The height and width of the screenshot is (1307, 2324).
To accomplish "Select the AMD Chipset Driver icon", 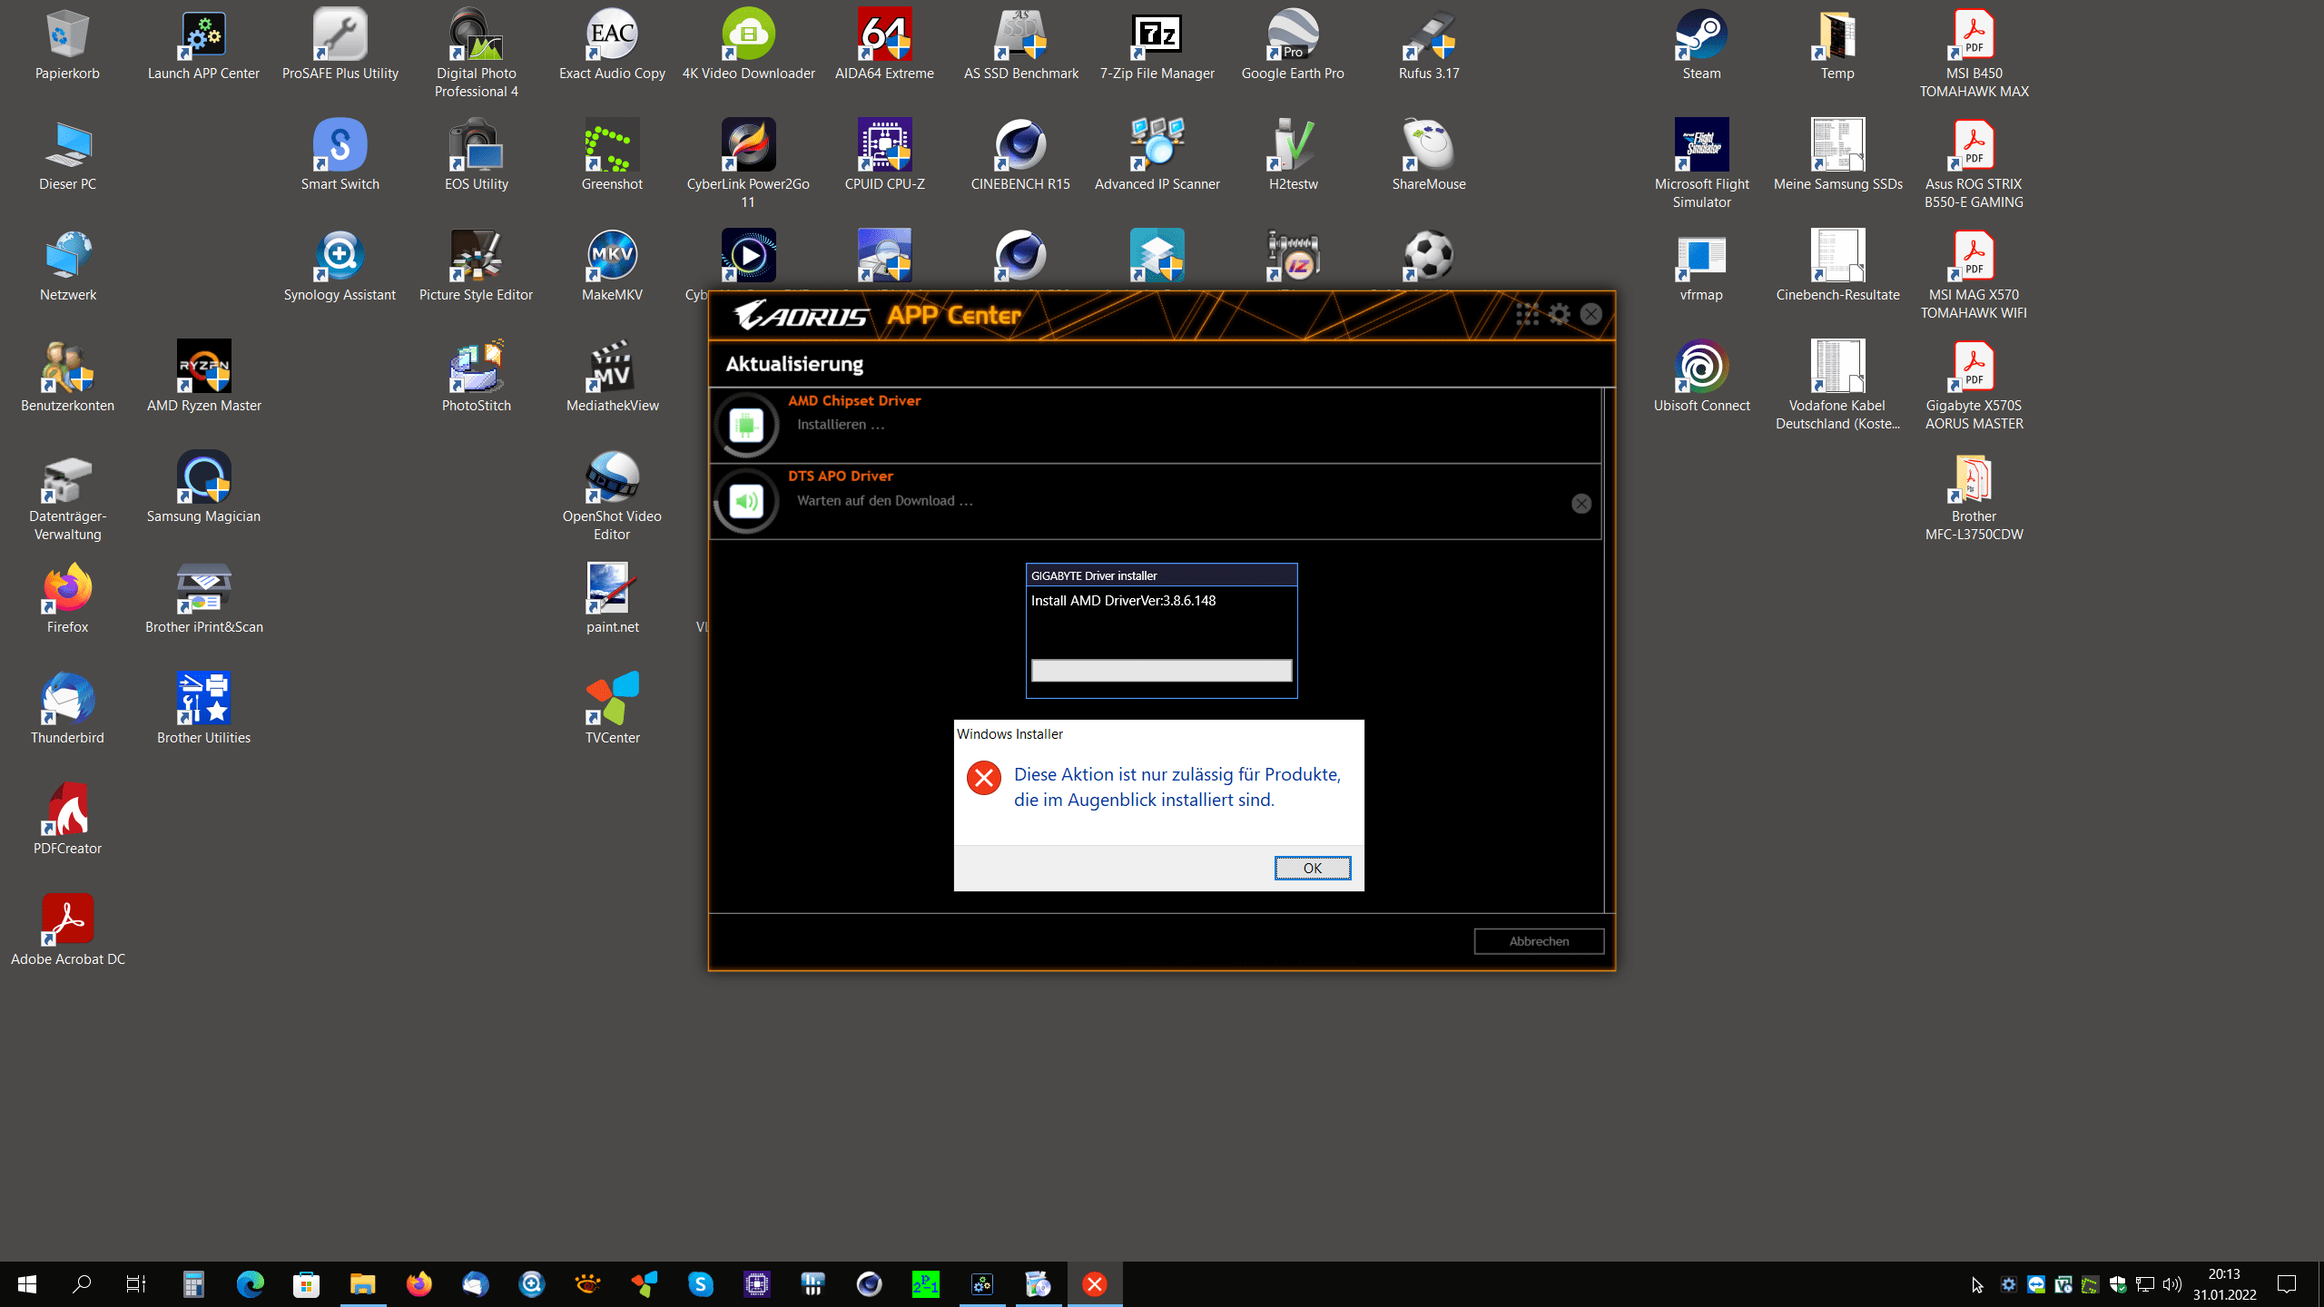I will point(746,425).
